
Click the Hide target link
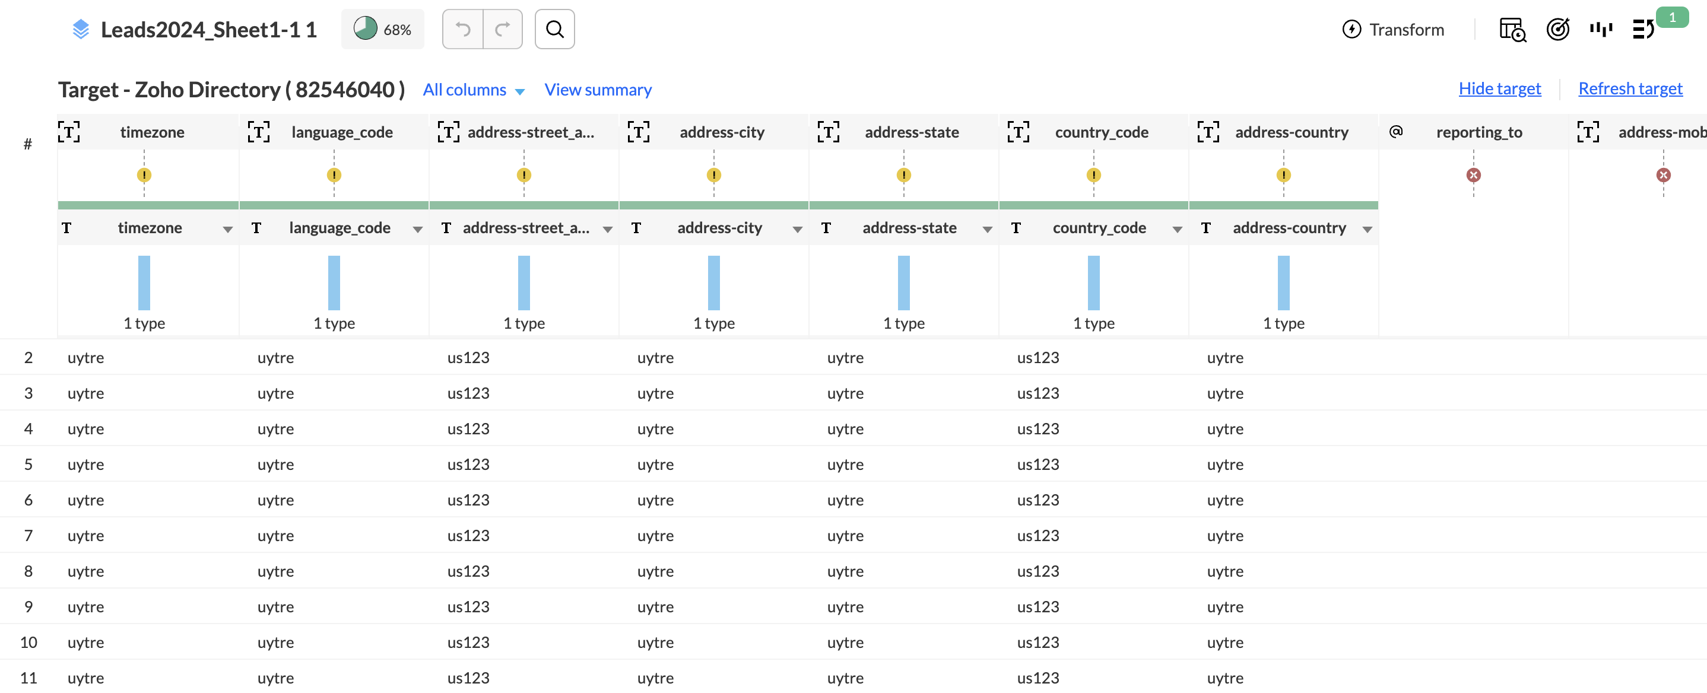1500,88
